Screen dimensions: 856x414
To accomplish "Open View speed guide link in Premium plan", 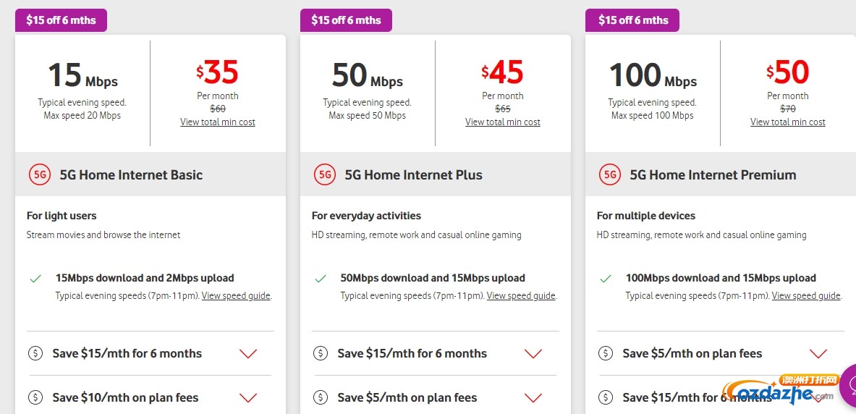I will click(x=806, y=296).
